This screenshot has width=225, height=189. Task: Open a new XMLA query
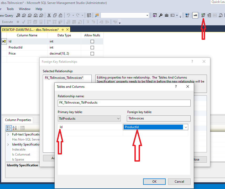(x=35, y=15)
